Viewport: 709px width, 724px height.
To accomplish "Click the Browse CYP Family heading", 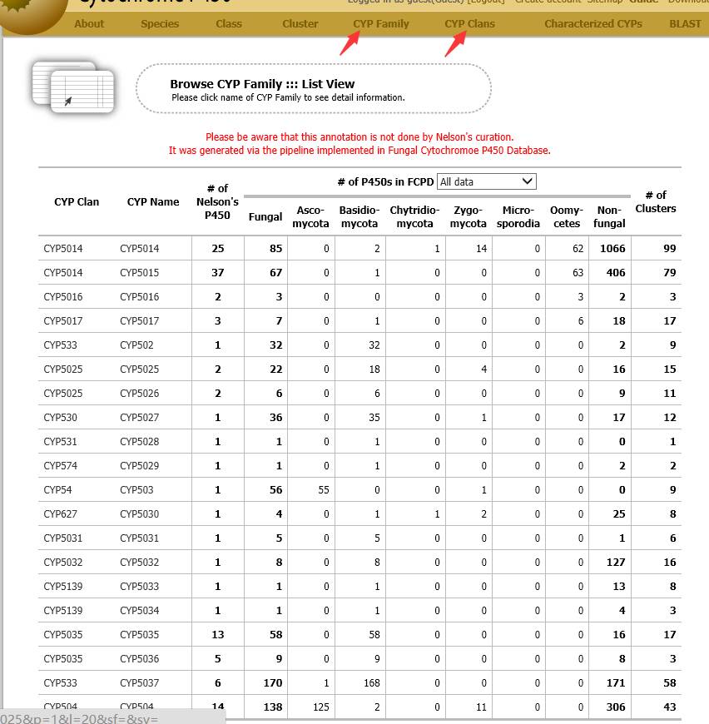I will click(262, 84).
